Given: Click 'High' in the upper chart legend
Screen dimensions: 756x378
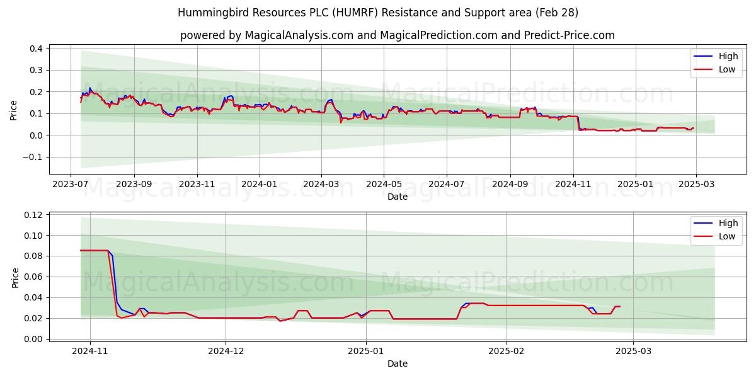Looking at the screenshot, I should (728, 56).
